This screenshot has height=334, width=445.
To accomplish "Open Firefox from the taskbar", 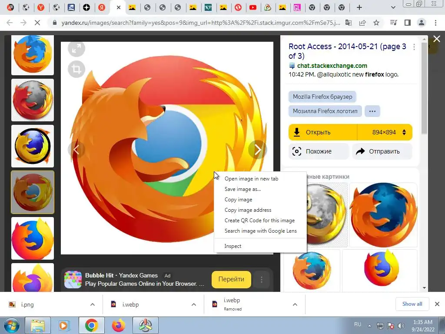I will [119, 325].
